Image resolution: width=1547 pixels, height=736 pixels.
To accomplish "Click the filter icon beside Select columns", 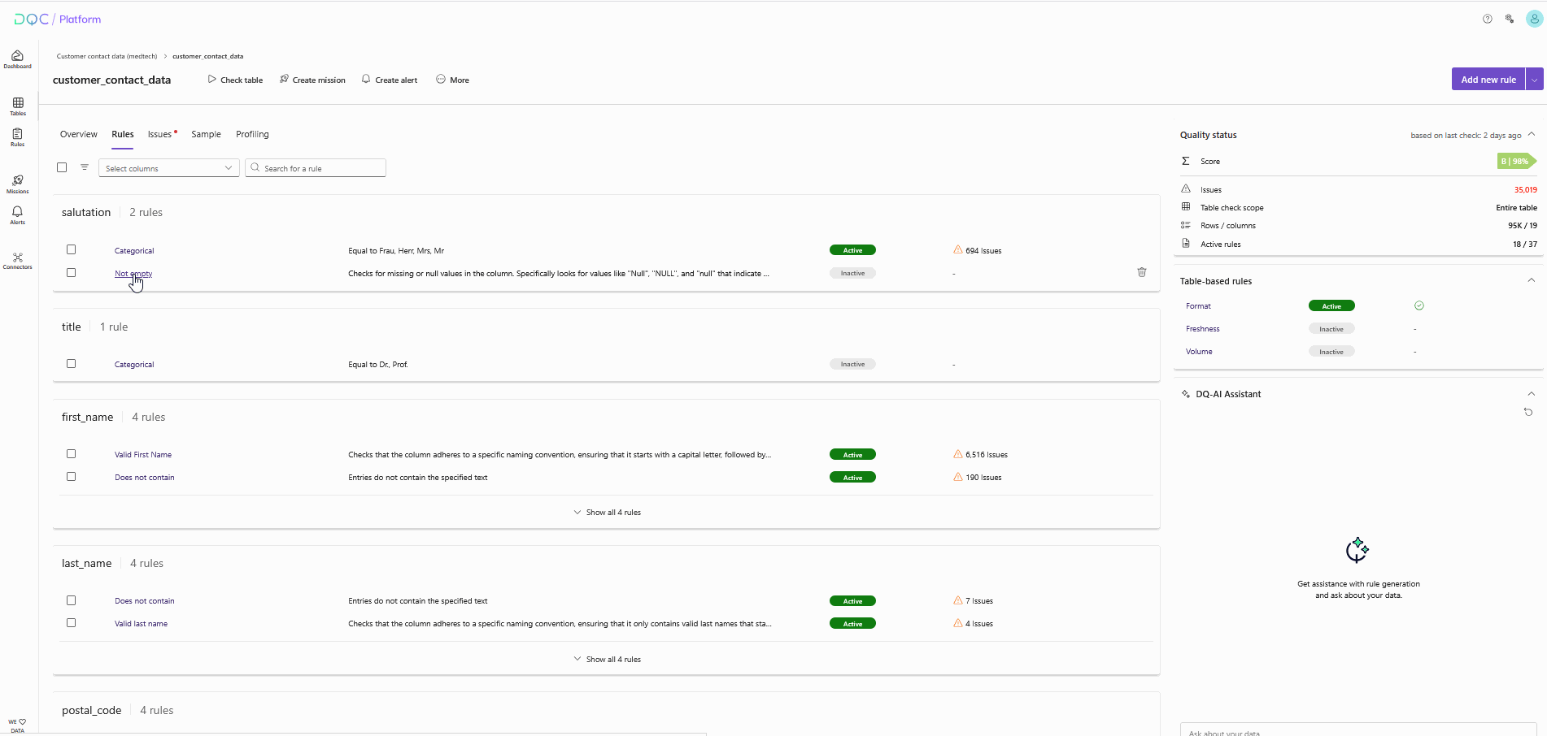I will (x=85, y=167).
